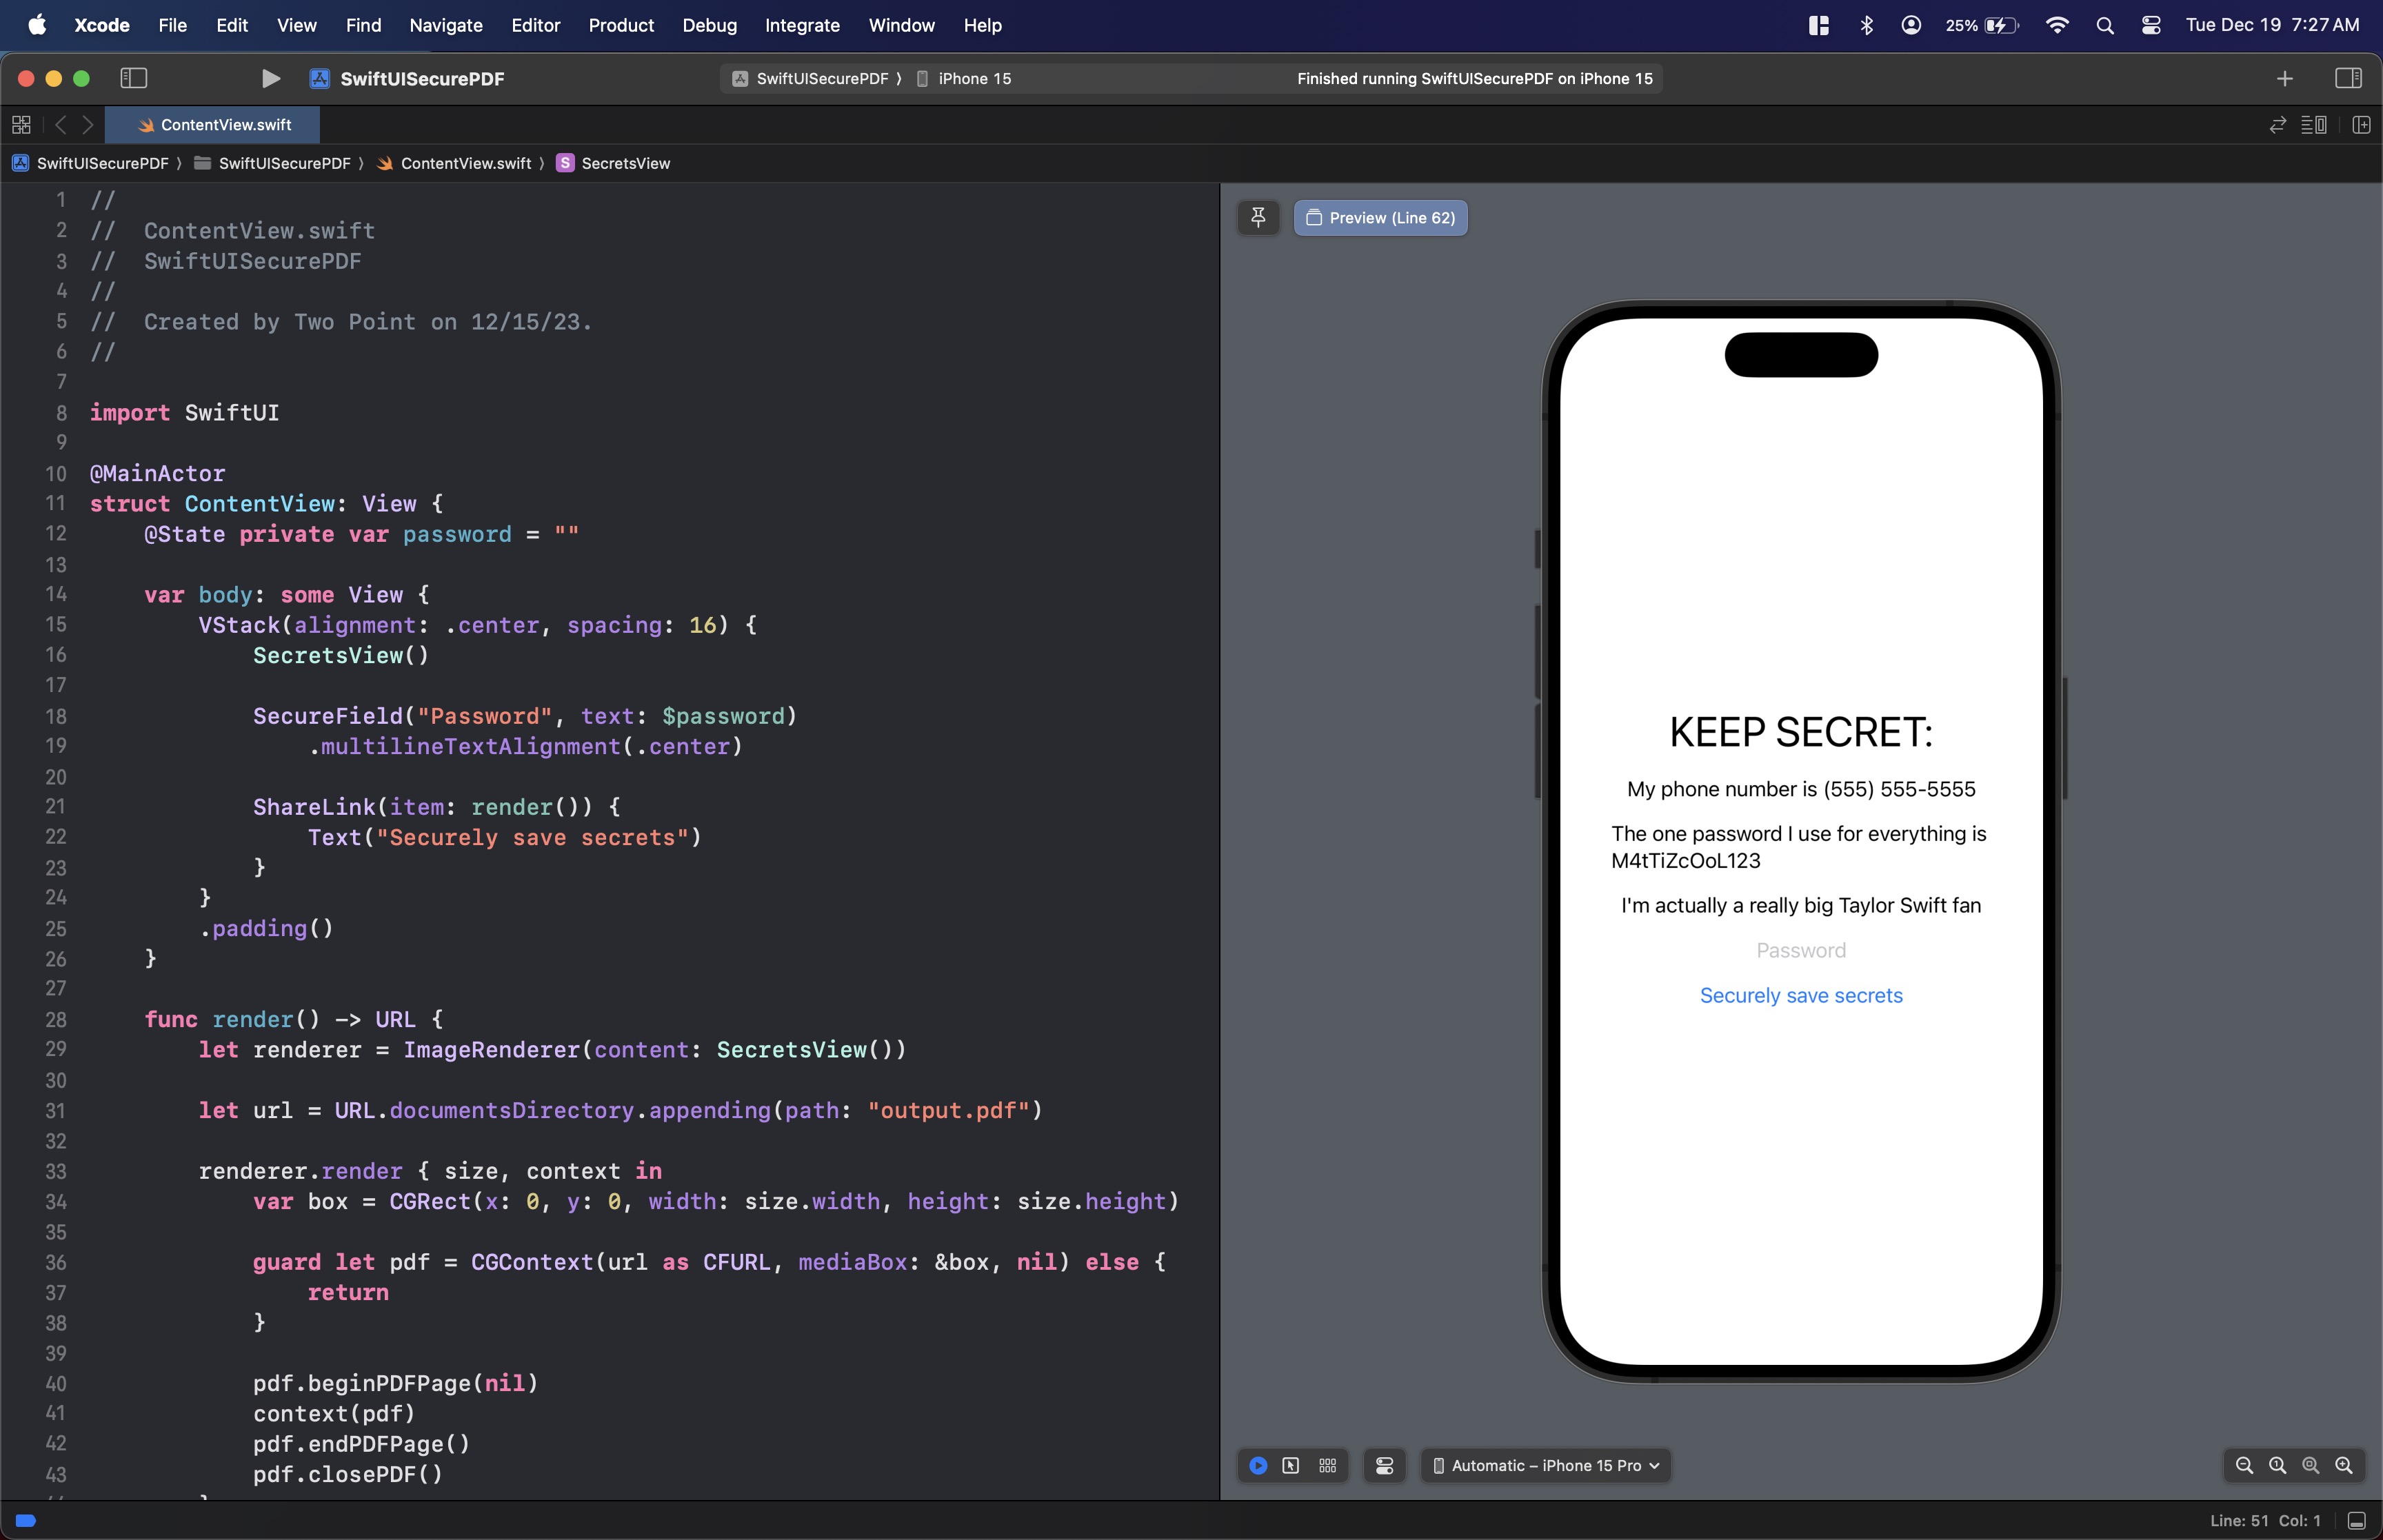This screenshot has width=2383, height=1540.
Task: Enable Live preview mode
Action: (1258, 1465)
